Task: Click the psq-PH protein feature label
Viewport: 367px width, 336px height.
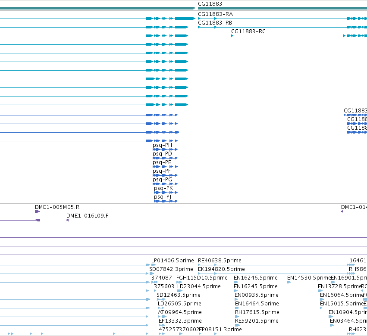Action: 162,145
